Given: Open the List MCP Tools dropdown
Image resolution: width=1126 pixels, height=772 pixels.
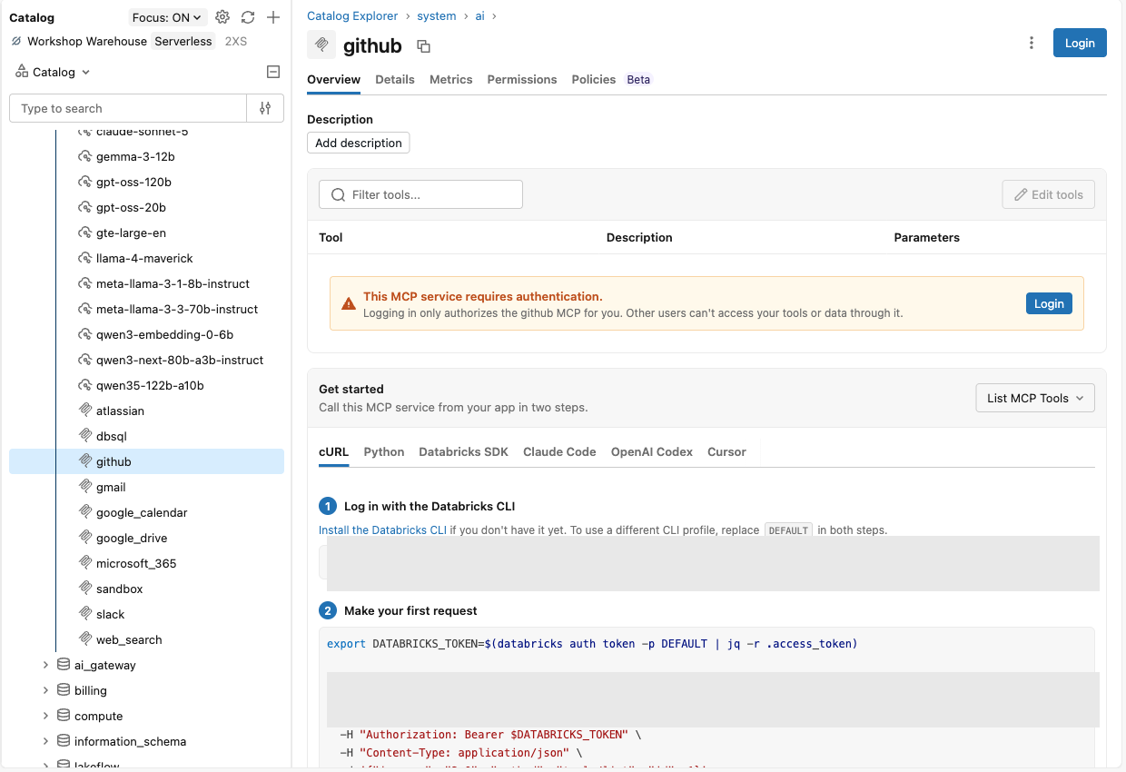Looking at the screenshot, I should 1035,398.
